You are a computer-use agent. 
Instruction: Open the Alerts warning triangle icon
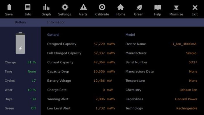pyautogui.click(x=83, y=7)
